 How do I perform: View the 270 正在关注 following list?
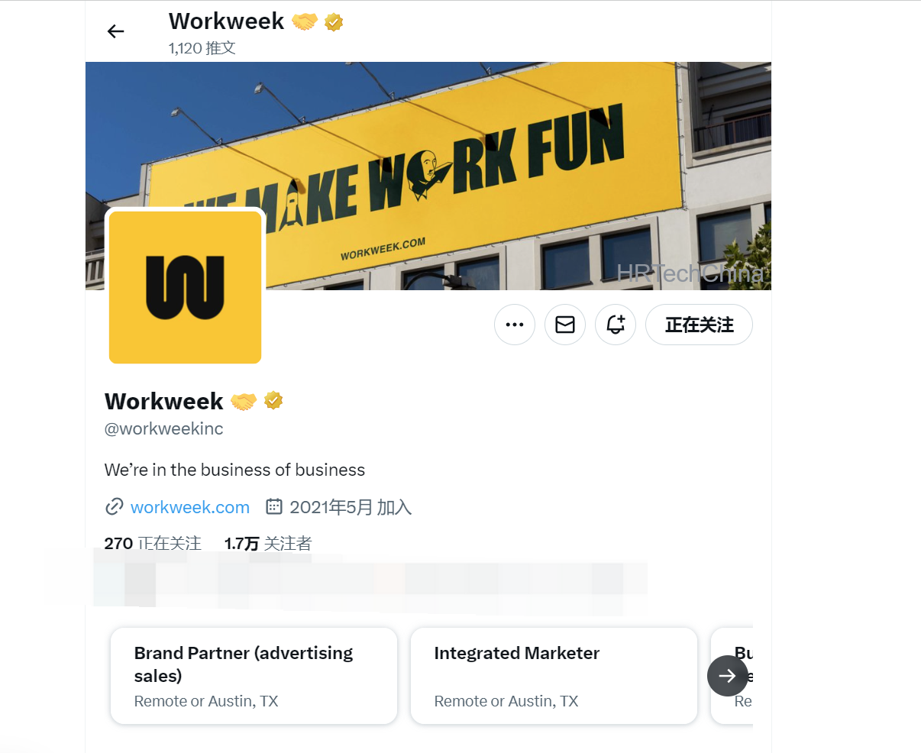click(x=153, y=543)
